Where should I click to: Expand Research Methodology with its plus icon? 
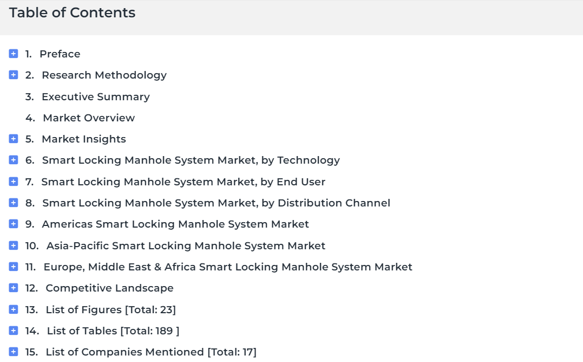point(14,75)
